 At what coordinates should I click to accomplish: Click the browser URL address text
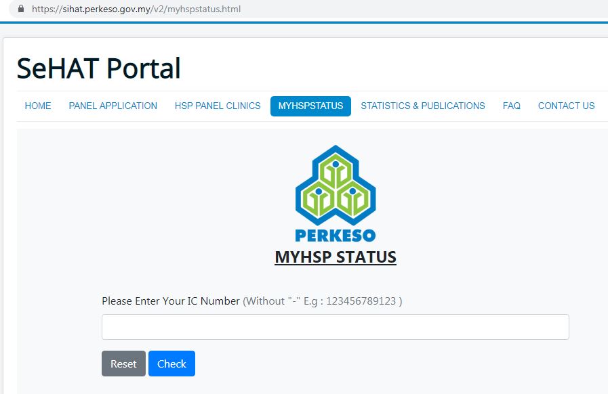click(136, 9)
